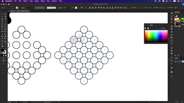Select the Selection tool arrow
184x103 pixels.
(2, 14)
